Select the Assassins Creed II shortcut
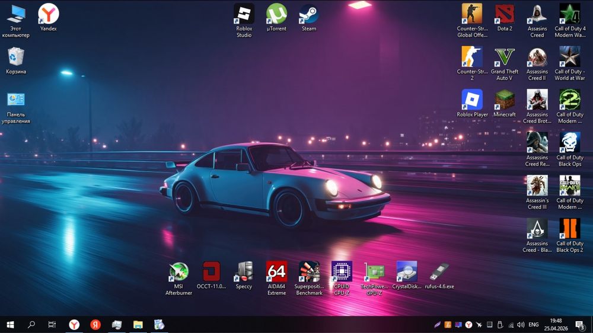 (537, 63)
